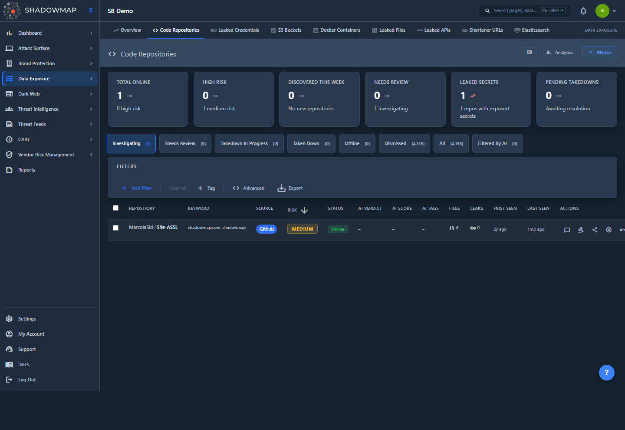The image size is (625, 430).
Task: Select the Taken Down status filter
Action: pos(311,144)
